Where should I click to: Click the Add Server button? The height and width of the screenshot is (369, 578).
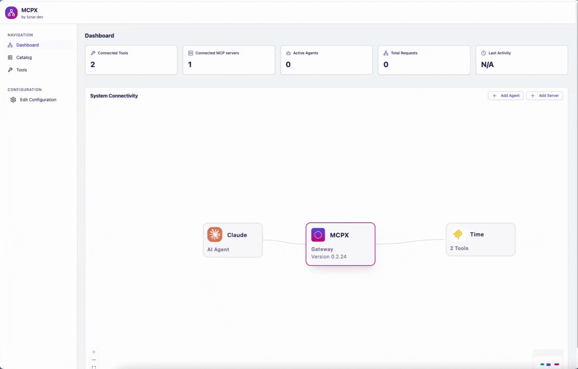tap(544, 96)
